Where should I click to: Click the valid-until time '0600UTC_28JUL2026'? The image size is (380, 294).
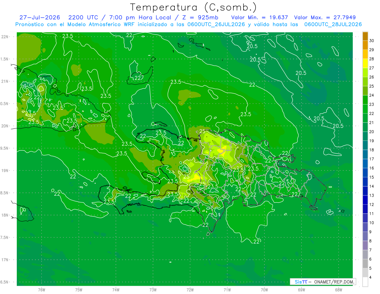coord(333,24)
